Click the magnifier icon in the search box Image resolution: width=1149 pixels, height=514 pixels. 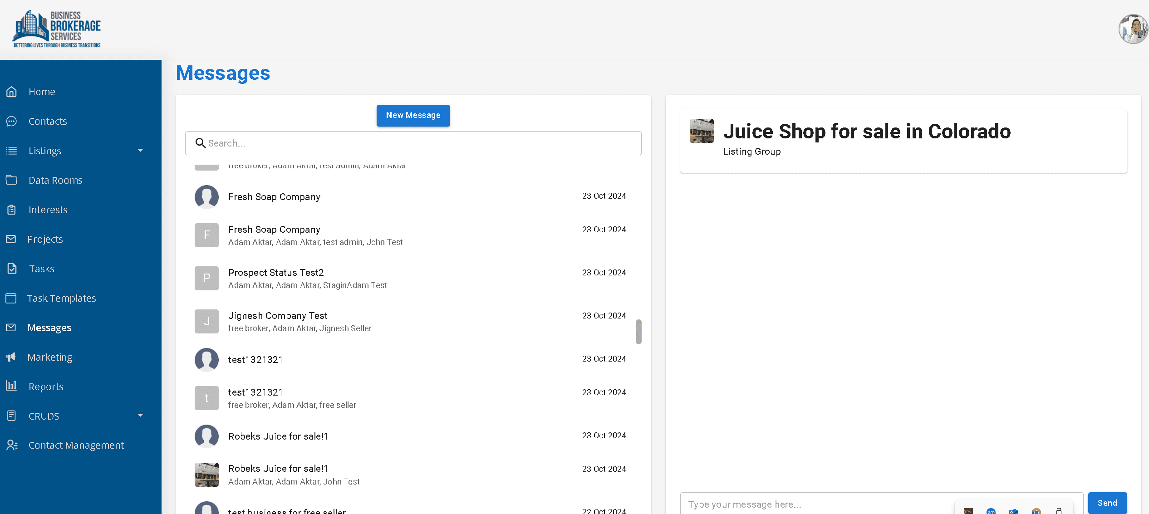point(200,143)
